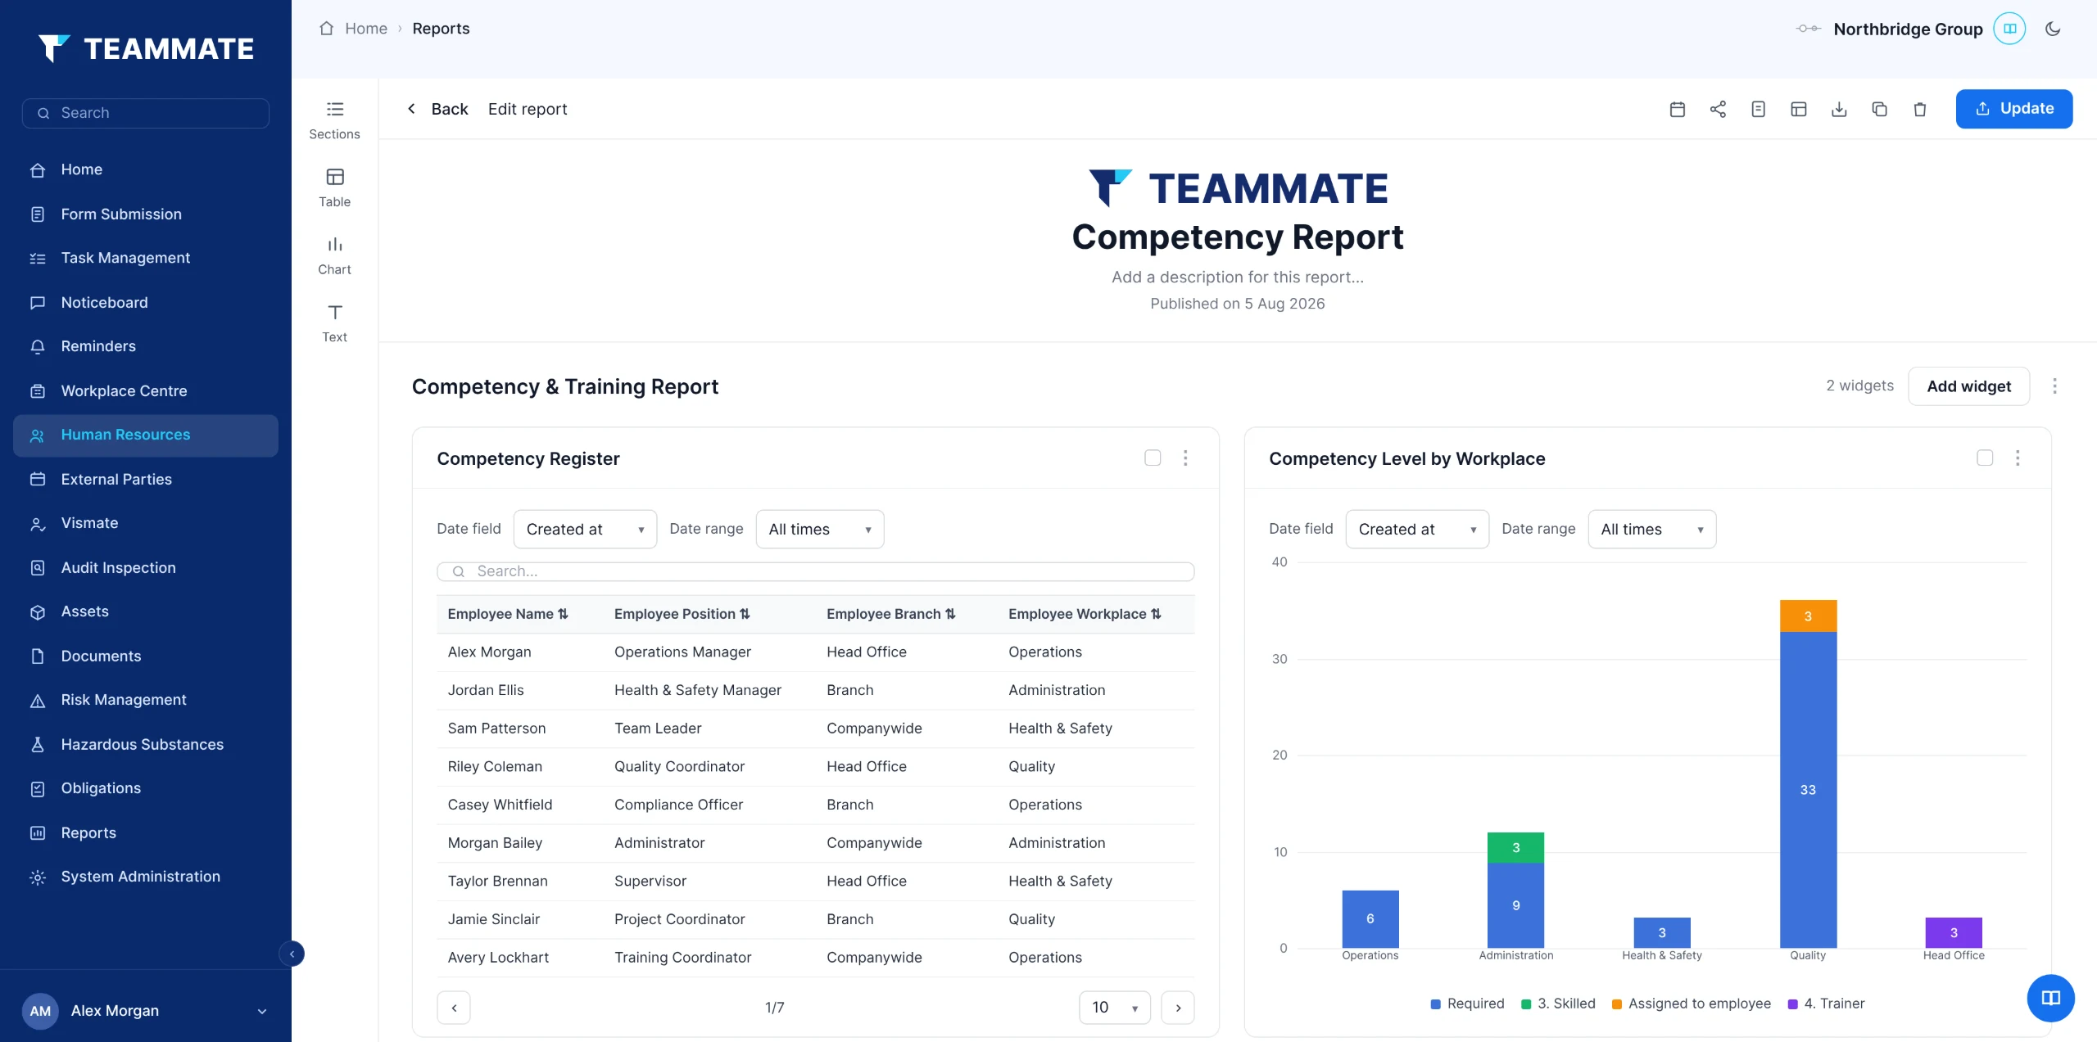Open Hazardous Substances in sidebar
The width and height of the screenshot is (2097, 1042).
(146, 744)
